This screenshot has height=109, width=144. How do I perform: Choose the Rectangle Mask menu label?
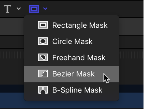(x=80, y=25)
